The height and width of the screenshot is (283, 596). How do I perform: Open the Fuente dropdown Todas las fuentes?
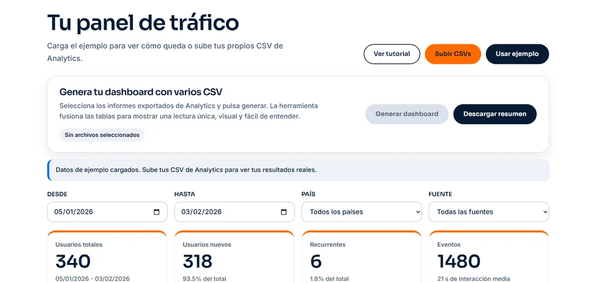tap(489, 212)
